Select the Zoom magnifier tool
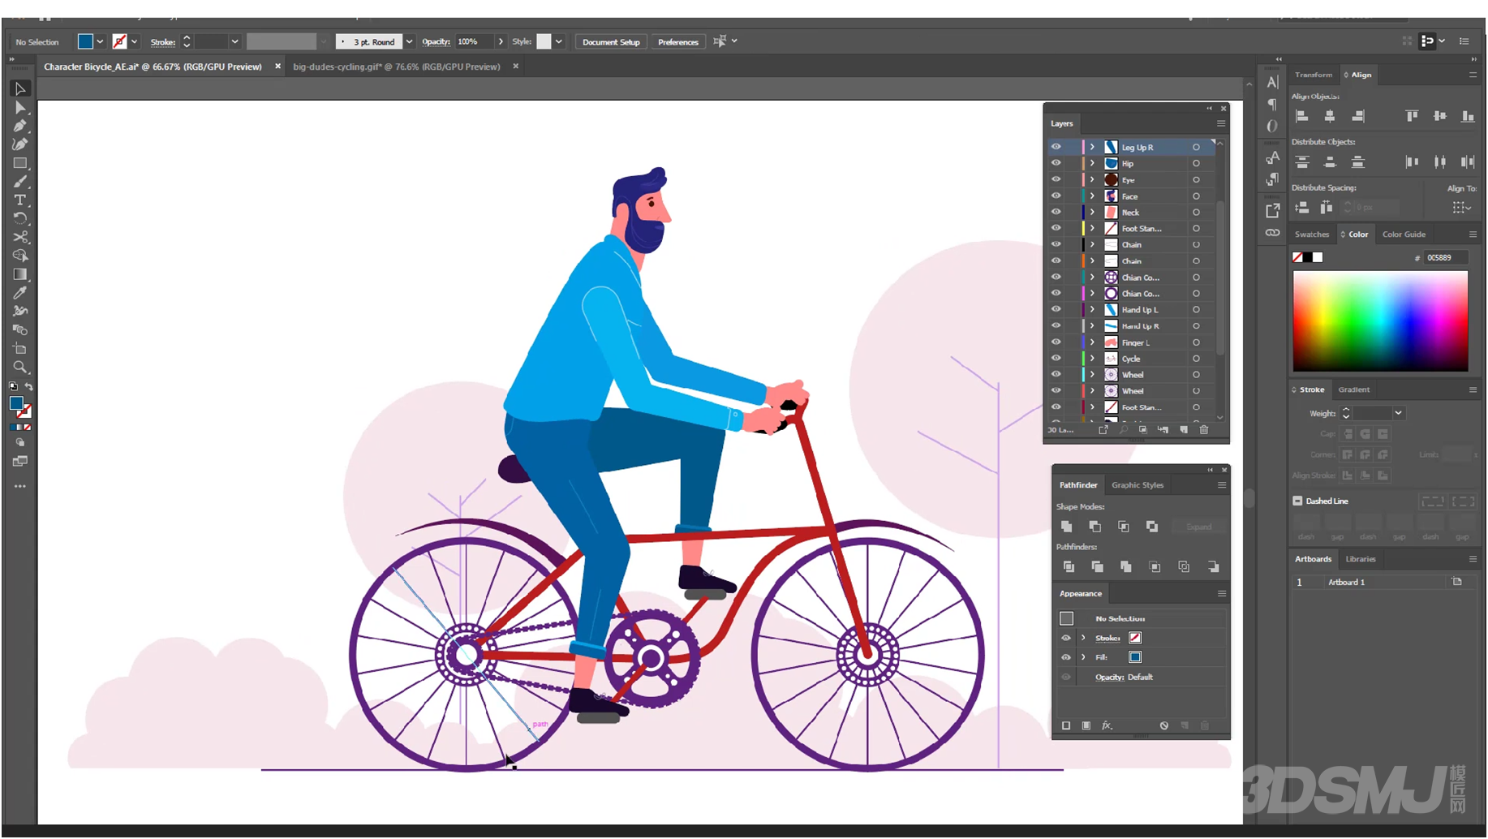This screenshot has width=1488, height=839. 20,368
